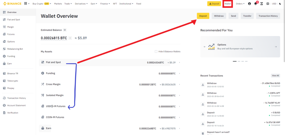Screen dimensions: 285x135
Task: Click View All recent transactions
Action: 275,76
